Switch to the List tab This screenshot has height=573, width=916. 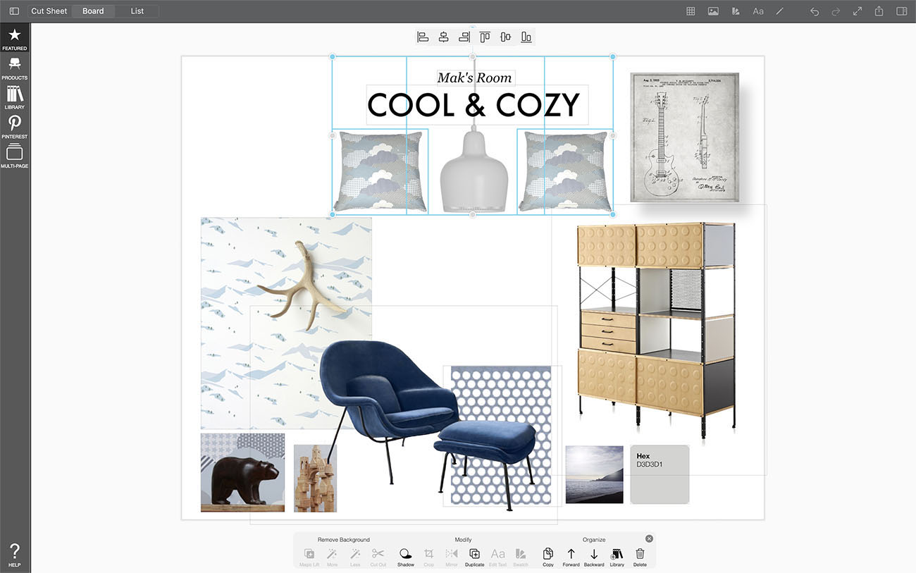coord(137,11)
